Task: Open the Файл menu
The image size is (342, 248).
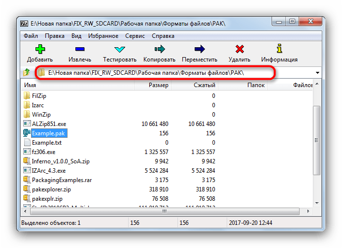Action: 31,36
